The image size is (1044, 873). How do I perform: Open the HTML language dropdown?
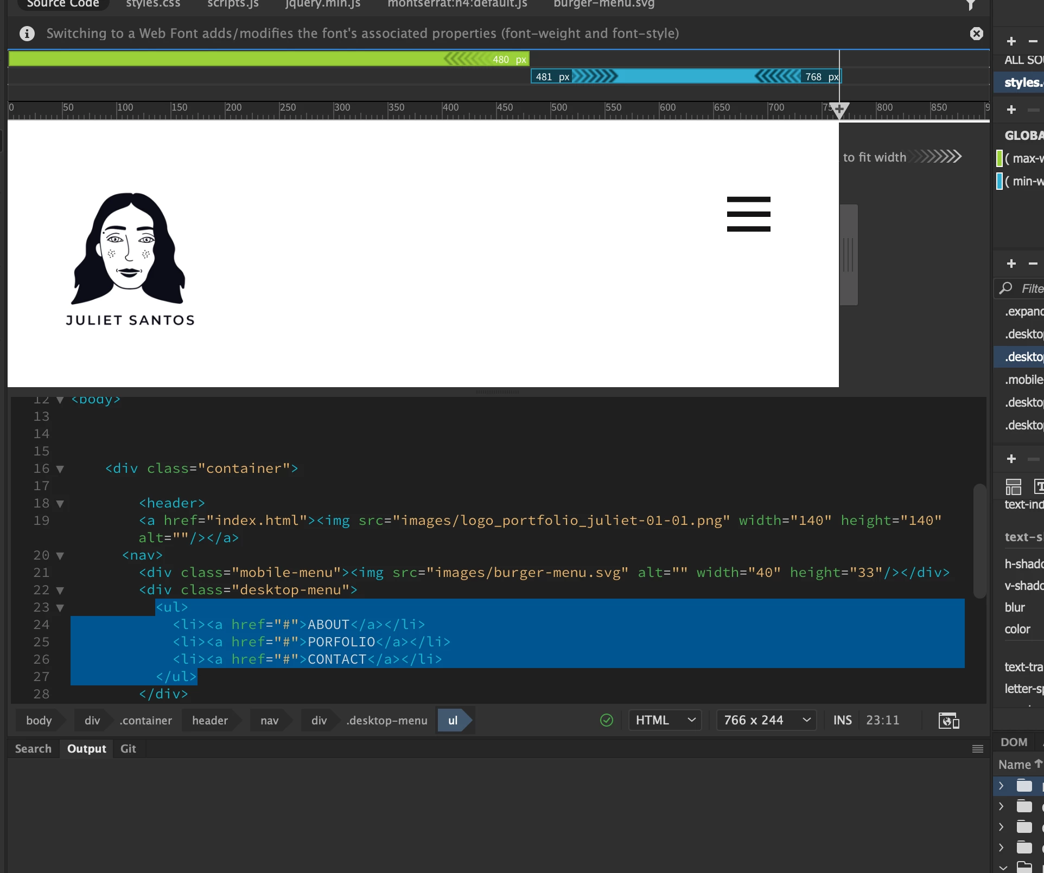coord(665,720)
